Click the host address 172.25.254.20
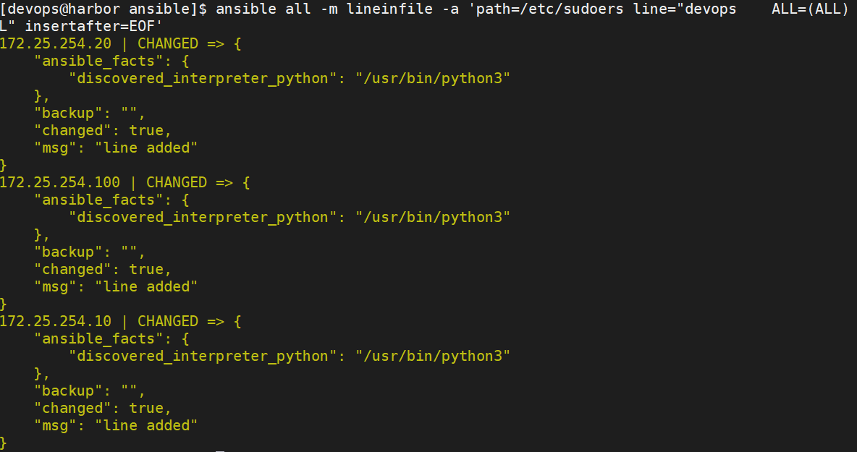Image resolution: width=857 pixels, height=452 pixels. (56, 43)
